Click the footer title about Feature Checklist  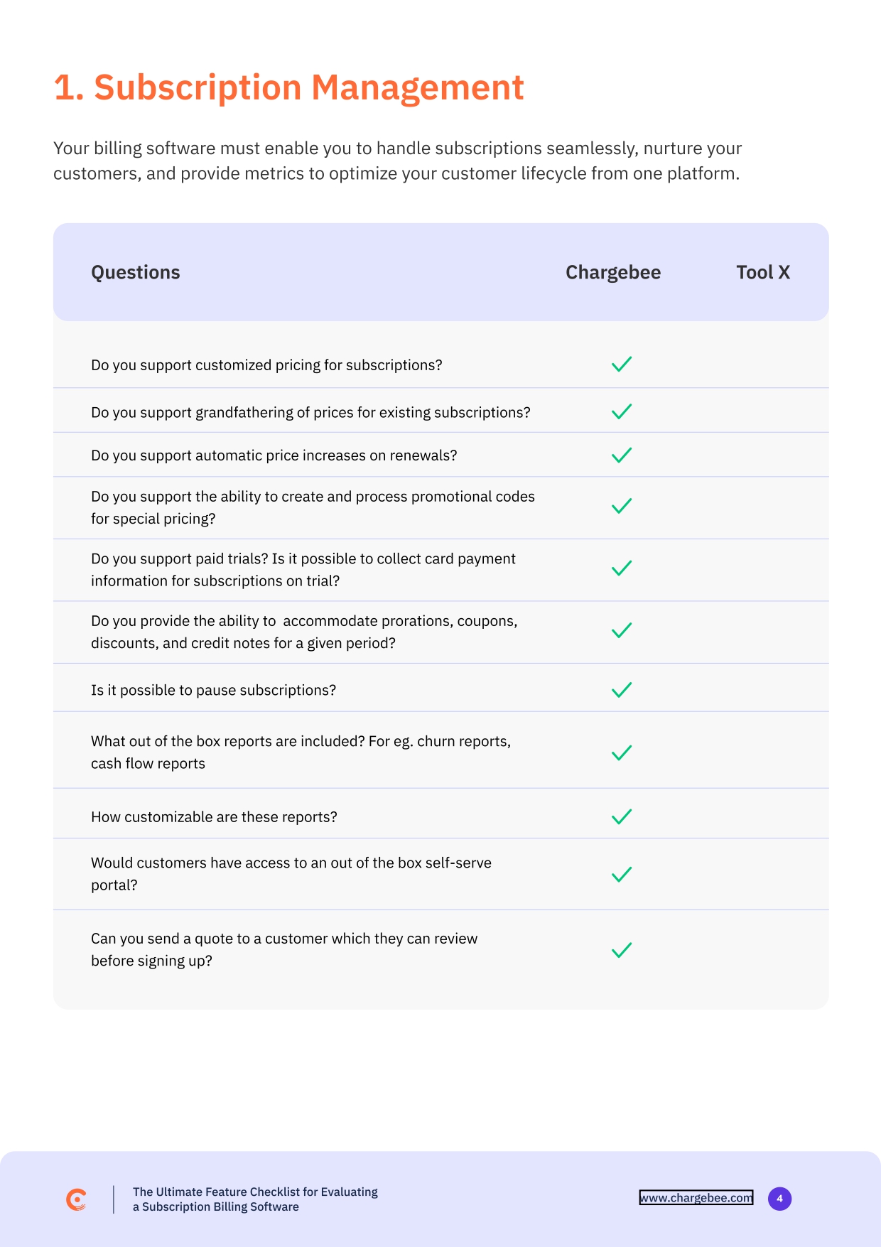(255, 1199)
